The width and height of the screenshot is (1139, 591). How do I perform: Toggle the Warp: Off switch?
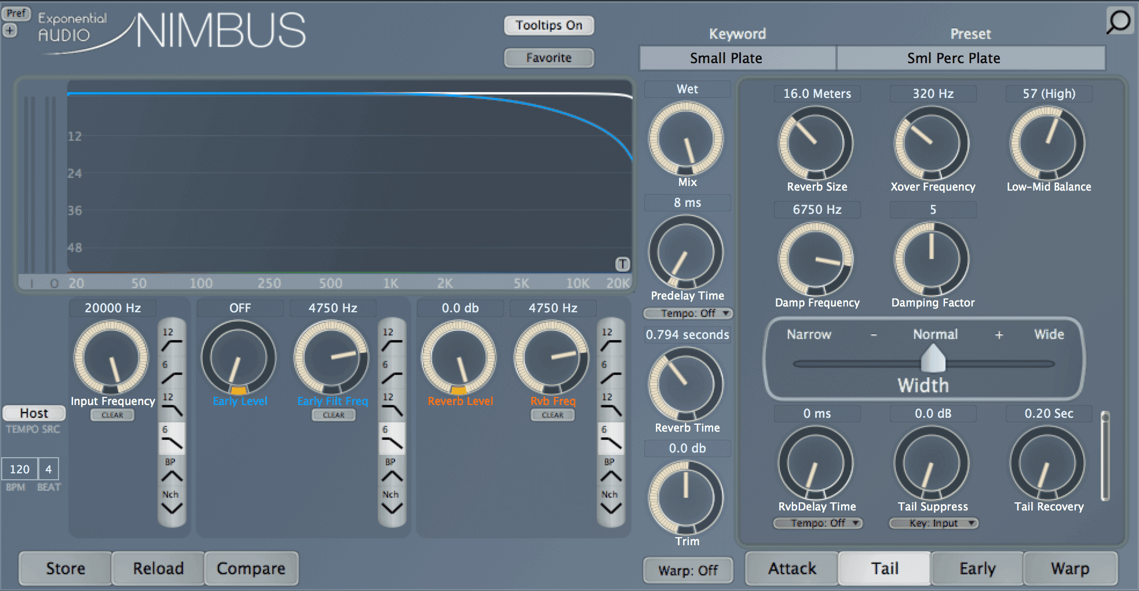point(688,570)
